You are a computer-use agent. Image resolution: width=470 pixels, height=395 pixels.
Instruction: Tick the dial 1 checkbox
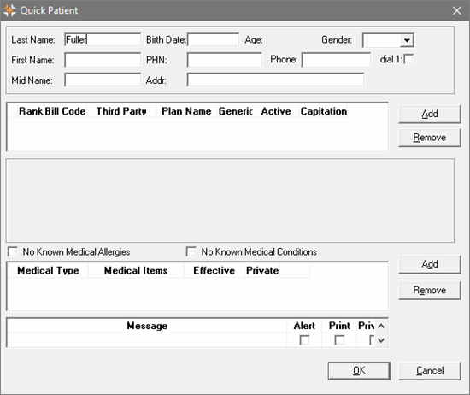tap(408, 59)
